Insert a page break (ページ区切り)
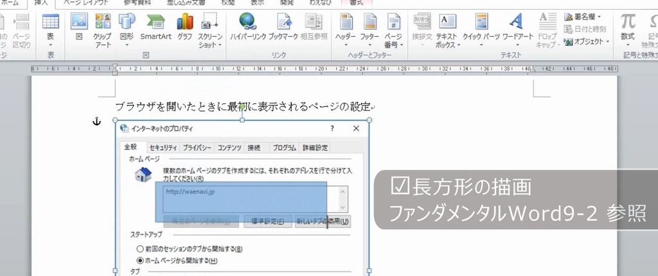The width and height of the screenshot is (658, 276). 21,30
